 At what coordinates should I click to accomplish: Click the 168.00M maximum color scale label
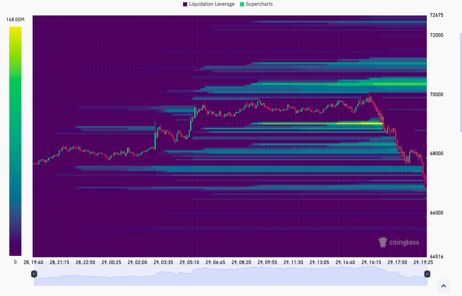pyautogui.click(x=16, y=20)
